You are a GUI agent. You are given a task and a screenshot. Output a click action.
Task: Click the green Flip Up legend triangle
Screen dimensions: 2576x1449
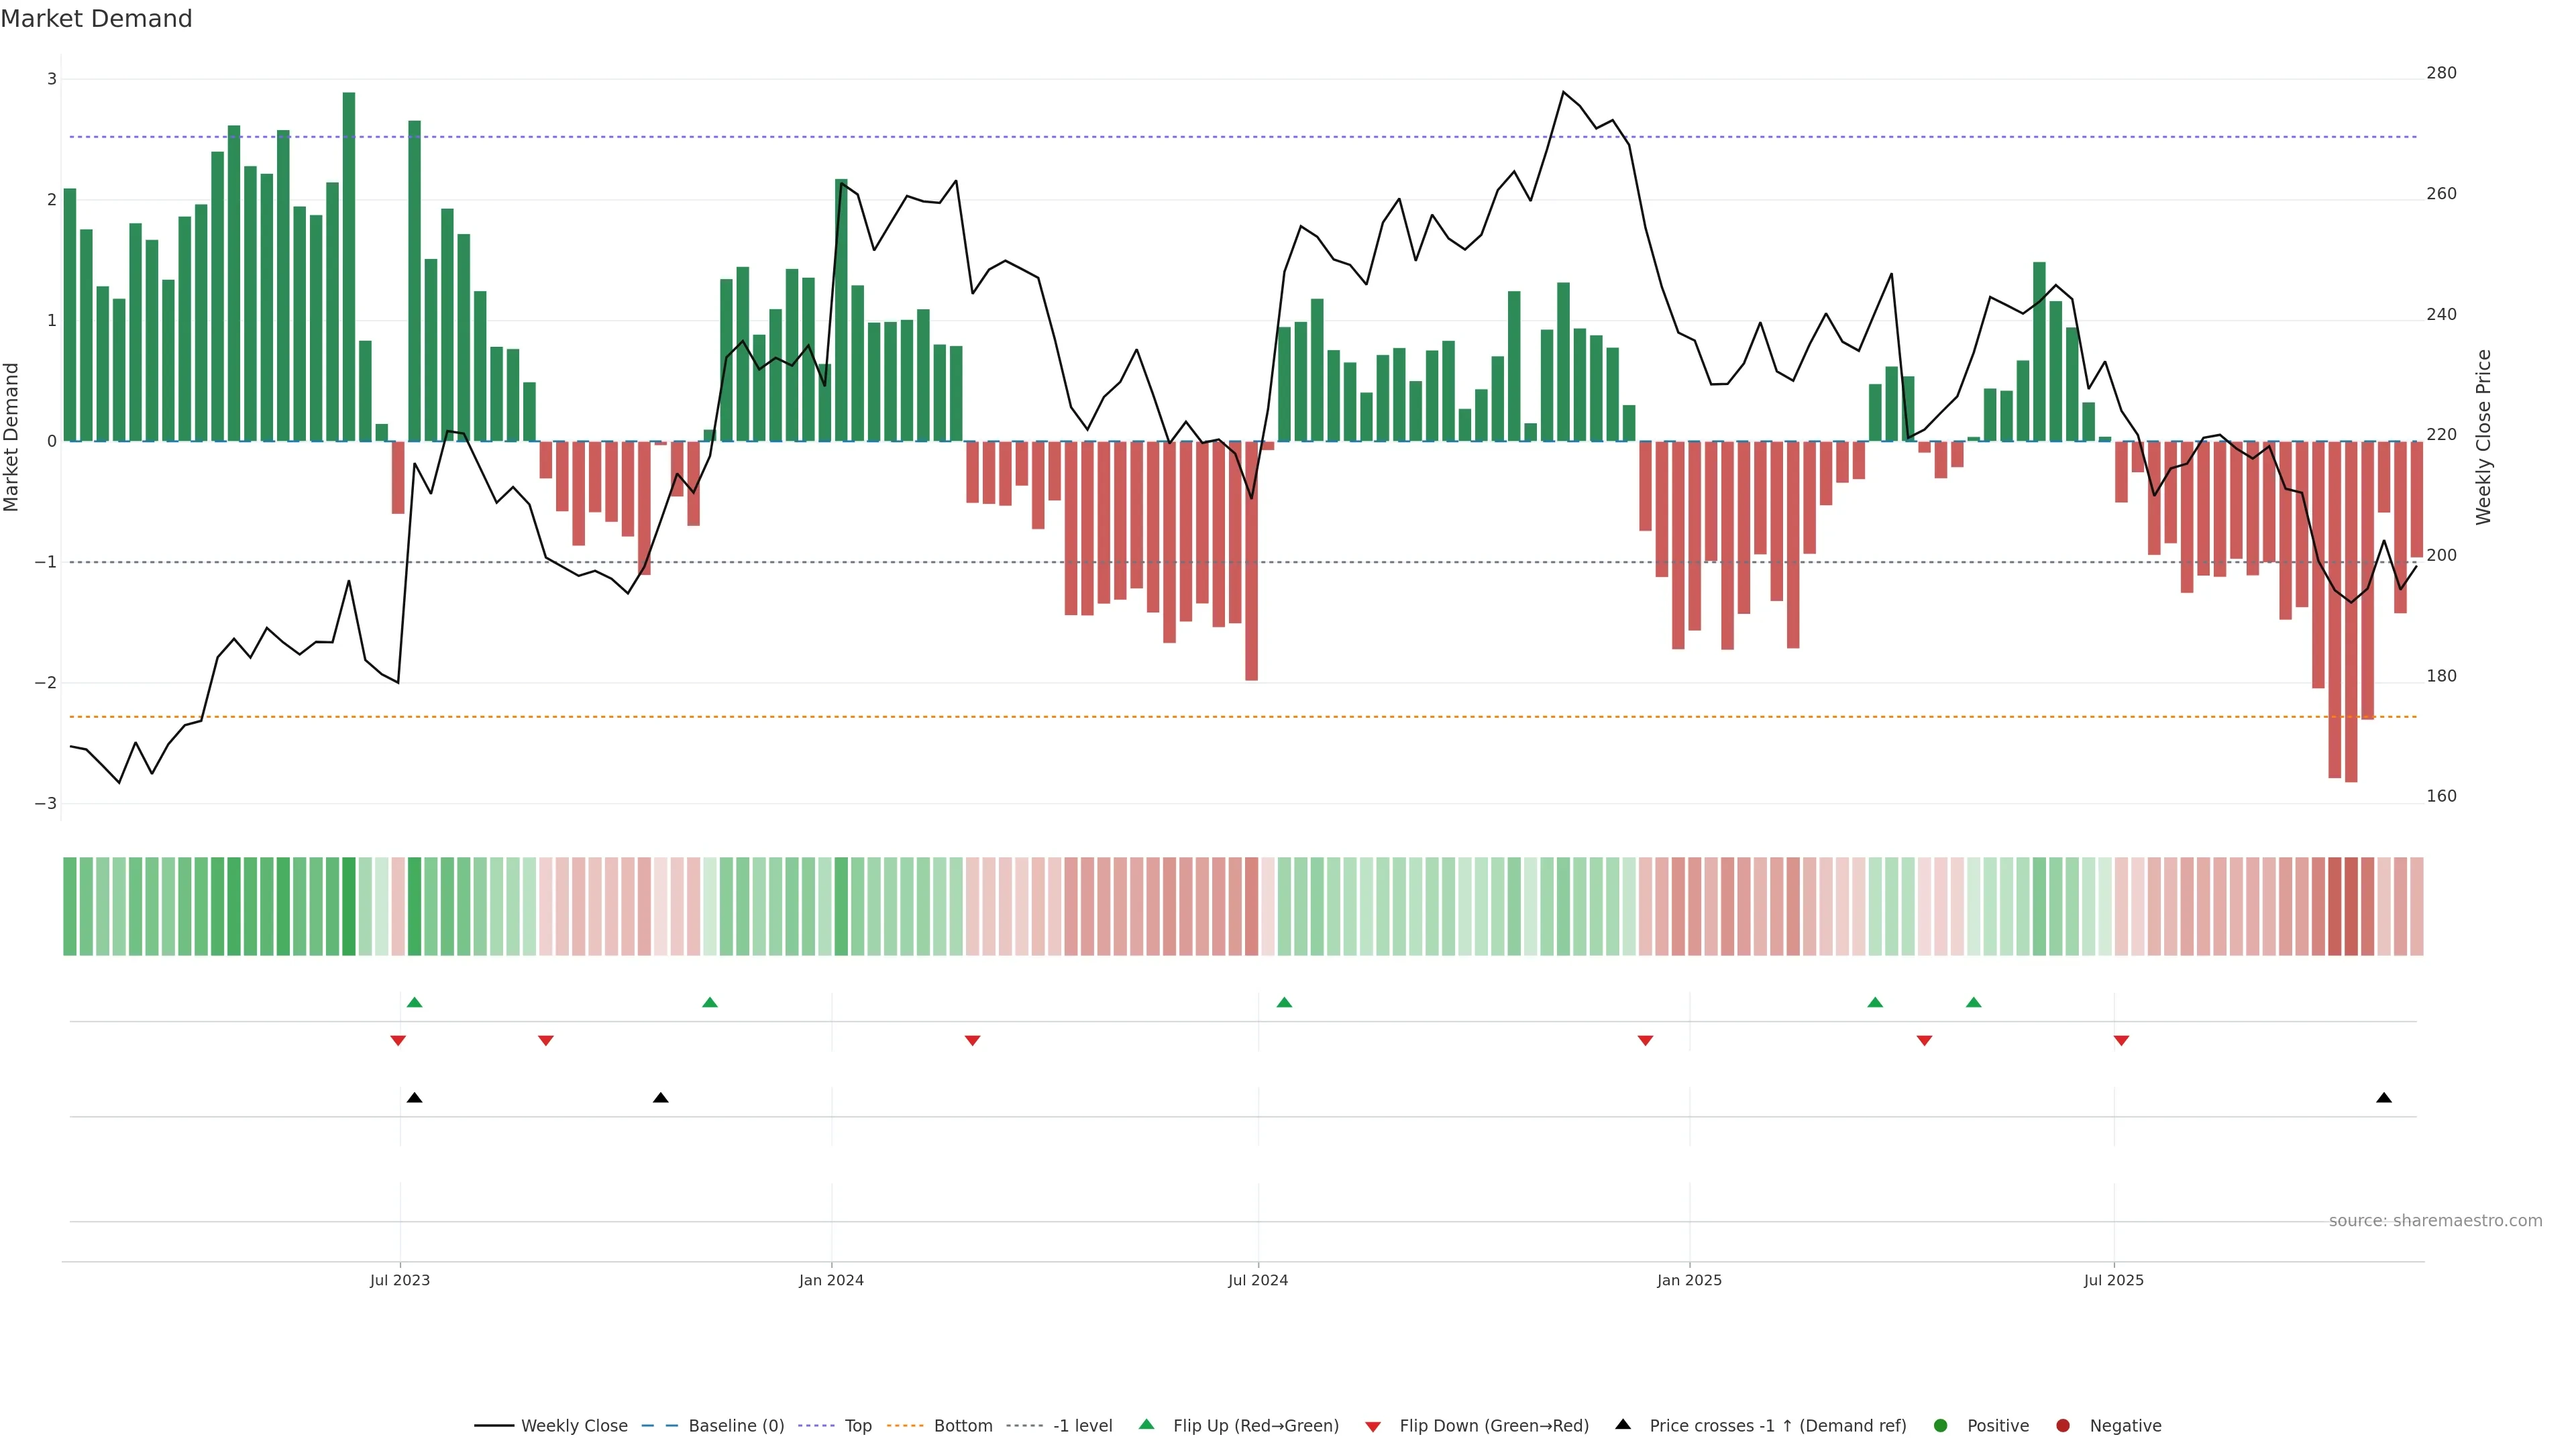click(1146, 1424)
